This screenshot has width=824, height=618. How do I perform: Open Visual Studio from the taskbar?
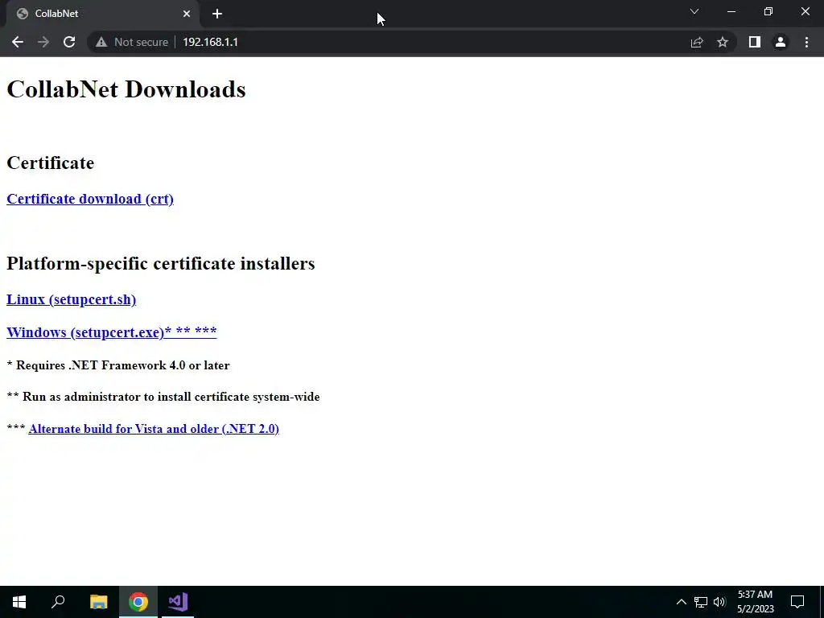(x=178, y=602)
